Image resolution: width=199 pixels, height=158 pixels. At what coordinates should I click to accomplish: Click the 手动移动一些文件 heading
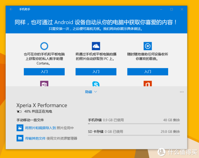coord(30,120)
